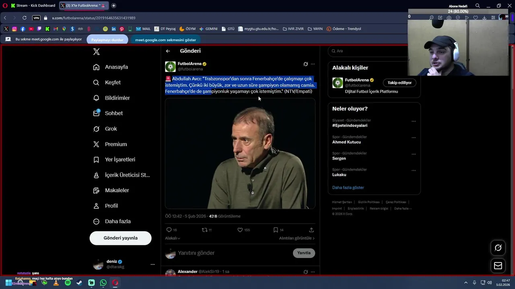Screen dimensions: 515x289
Task: Open Instagram bookmark icon
Action: click(x=14, y=29)
